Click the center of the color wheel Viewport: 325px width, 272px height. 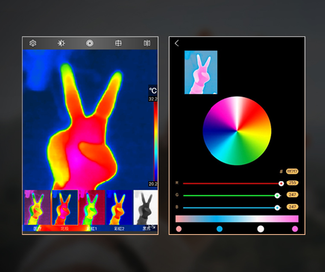[237, 131]
